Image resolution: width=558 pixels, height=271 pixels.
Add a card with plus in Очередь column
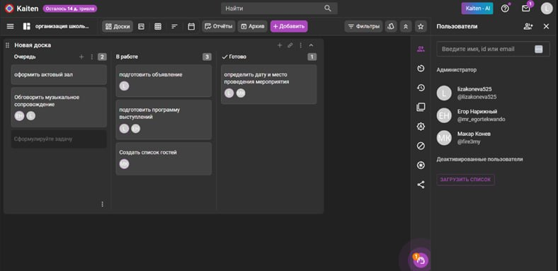pos(81,57)
